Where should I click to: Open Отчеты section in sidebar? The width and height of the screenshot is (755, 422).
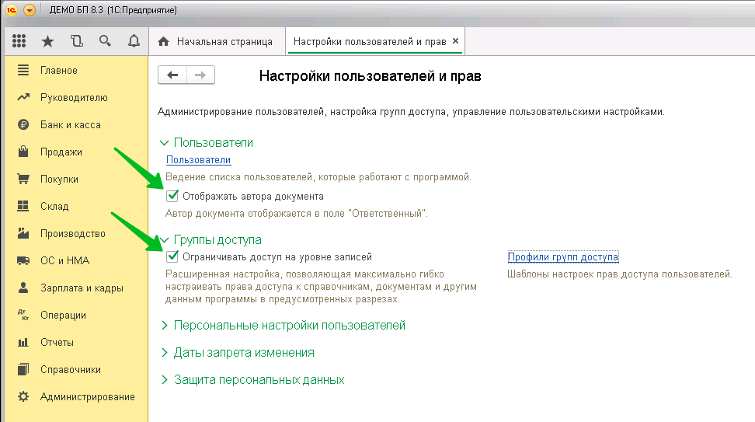coord(57,343)
